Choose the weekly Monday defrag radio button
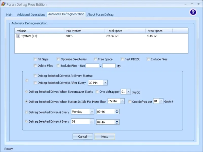This screenshot has height=152, width=203. [26, 112]
